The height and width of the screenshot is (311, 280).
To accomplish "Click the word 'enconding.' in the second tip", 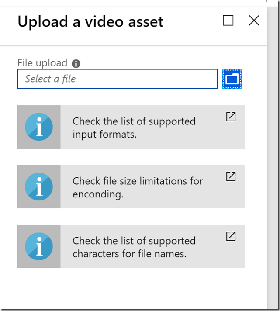I will (x=98, y=194).
